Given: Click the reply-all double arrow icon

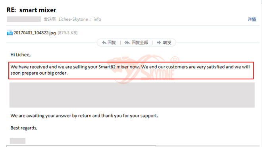Looking at the screenshot, I should 127,43.
